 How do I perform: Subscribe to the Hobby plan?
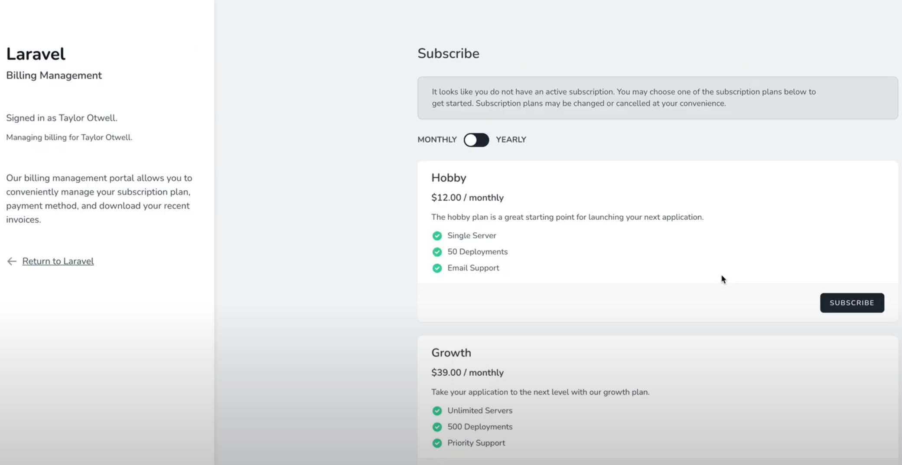(852, 303)
